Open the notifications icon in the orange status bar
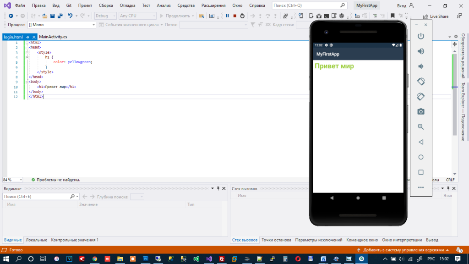 point(459,250)
